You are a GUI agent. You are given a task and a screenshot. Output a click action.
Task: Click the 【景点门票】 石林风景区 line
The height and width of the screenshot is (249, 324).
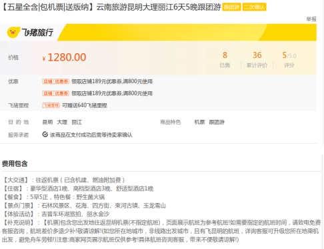pos(84,206)
